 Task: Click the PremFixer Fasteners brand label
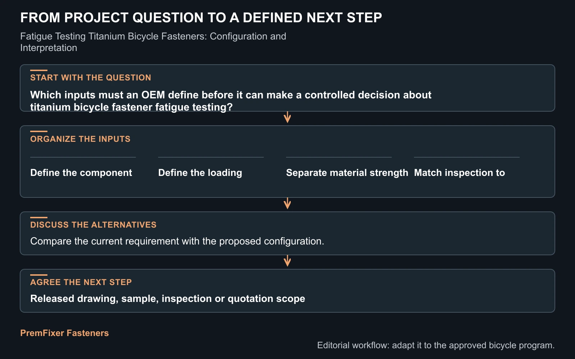[x=64, y=333]
